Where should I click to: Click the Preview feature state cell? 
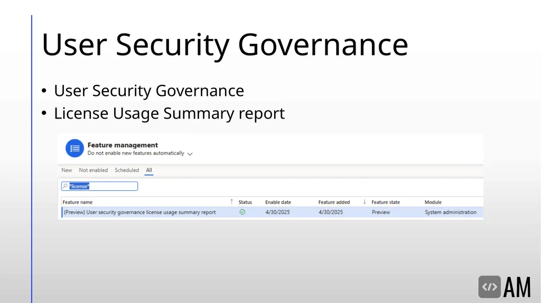(x=381, y=212)
